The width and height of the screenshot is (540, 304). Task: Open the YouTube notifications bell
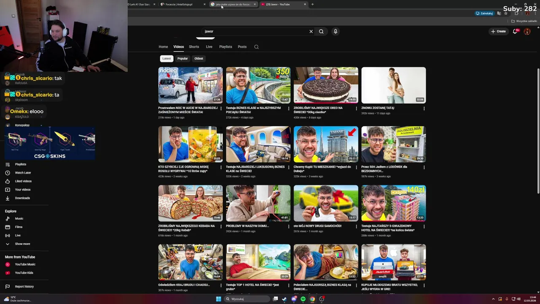(515, 31)
